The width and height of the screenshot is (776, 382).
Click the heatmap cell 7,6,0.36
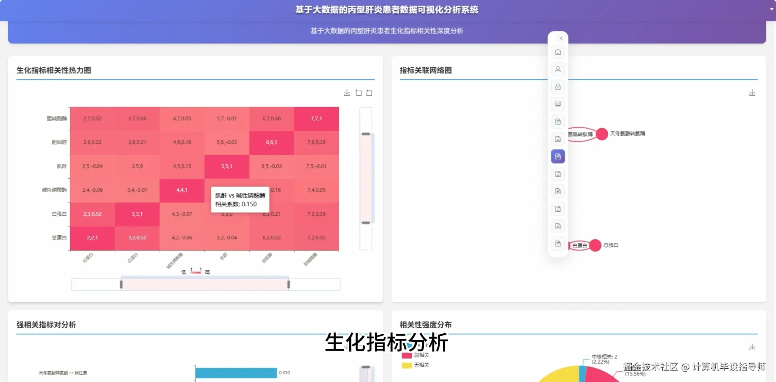click(x=316, y=142)
